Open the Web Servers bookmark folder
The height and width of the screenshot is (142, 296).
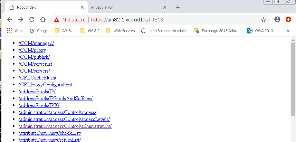(x=120, y=31)
